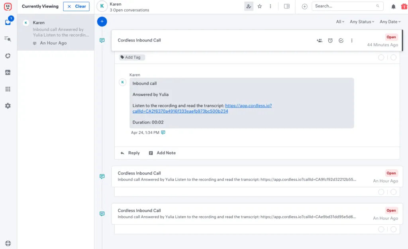This screenshot has height=249, width=408.
Task: Open the Any Date filter dropdown
Action: click(390, 22)
